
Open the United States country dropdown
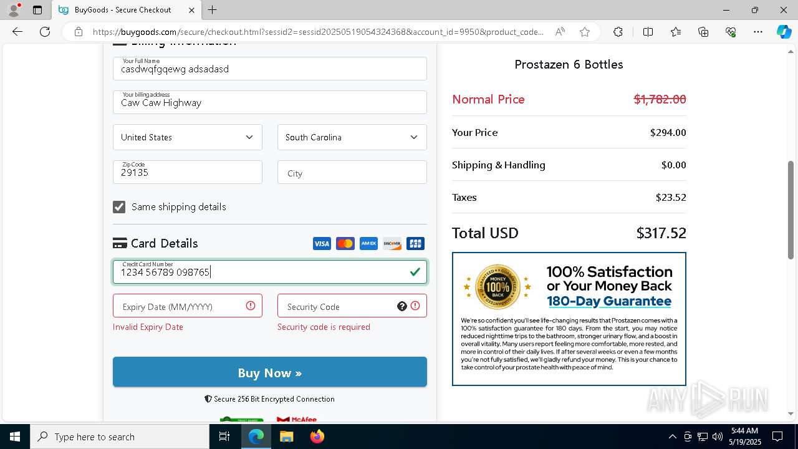188,137
